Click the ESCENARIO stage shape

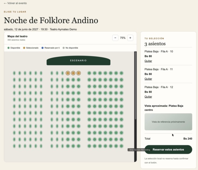(78, 61)
